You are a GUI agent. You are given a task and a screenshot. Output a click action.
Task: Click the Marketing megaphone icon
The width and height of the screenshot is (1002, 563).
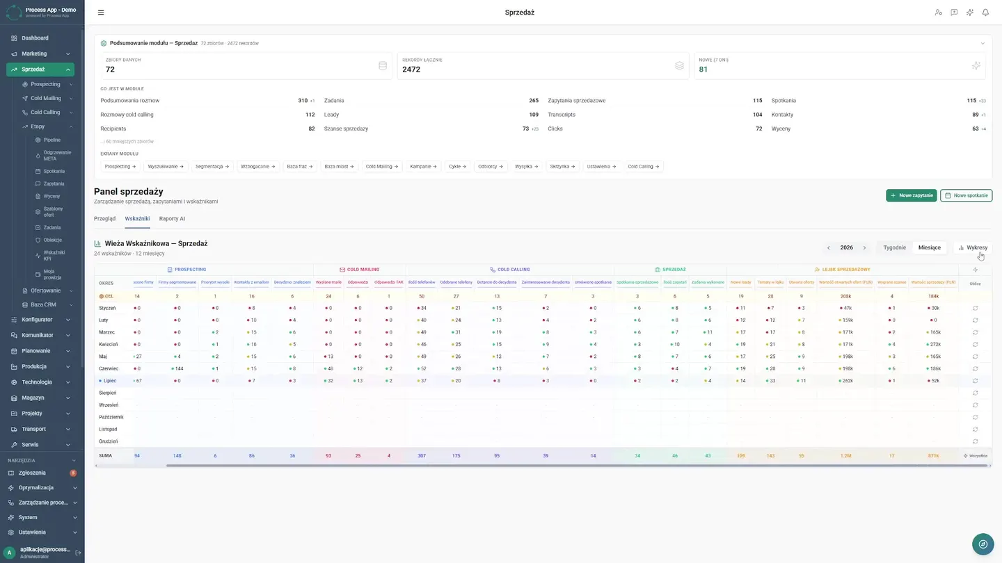(x=14, y=54)
